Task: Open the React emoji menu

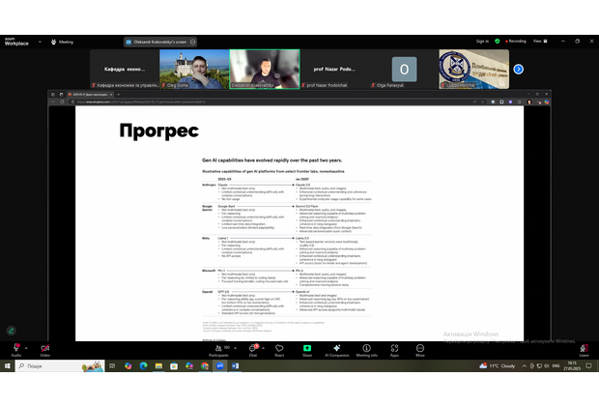Action: pos(279,348)
